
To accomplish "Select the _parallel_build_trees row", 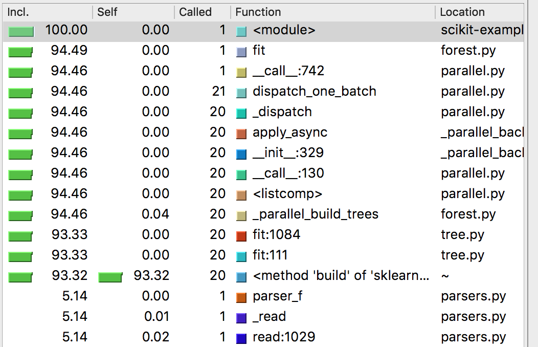I will pos(315,214).
